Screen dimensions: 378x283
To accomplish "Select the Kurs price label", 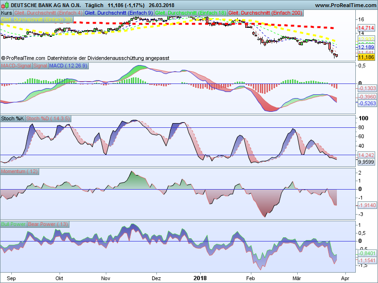I will tap(7, 13).
